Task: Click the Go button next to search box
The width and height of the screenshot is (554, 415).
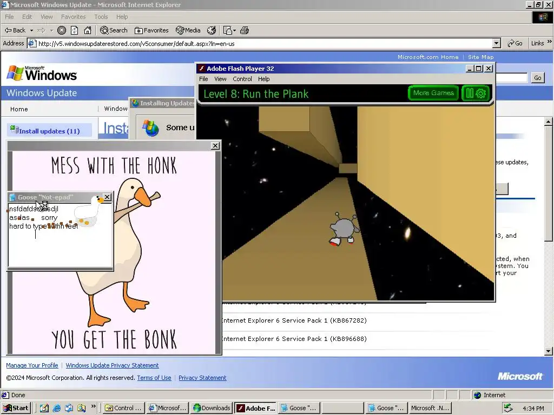Action: pos(537,78)
